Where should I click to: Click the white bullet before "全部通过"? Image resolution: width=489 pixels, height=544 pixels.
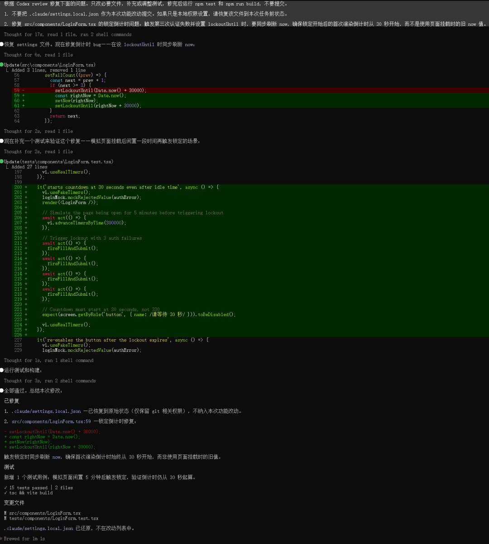tap(2, 391)
